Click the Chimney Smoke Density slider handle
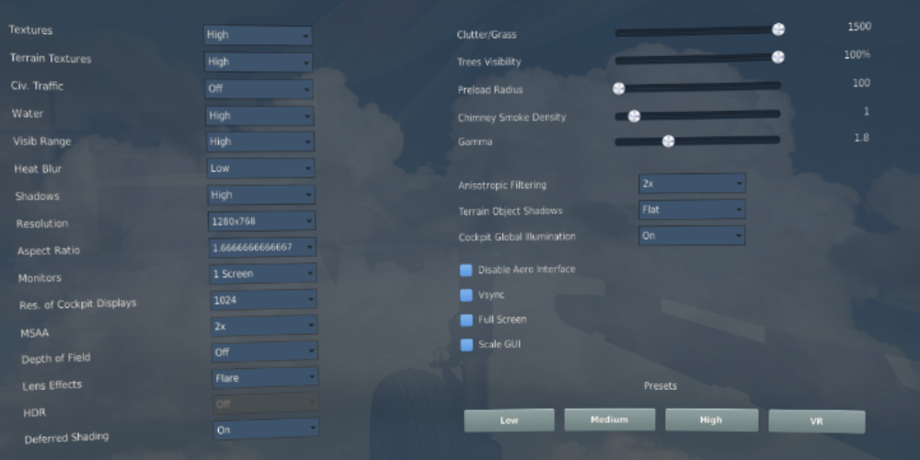The image size is (920, 460). tap(634, 116)
